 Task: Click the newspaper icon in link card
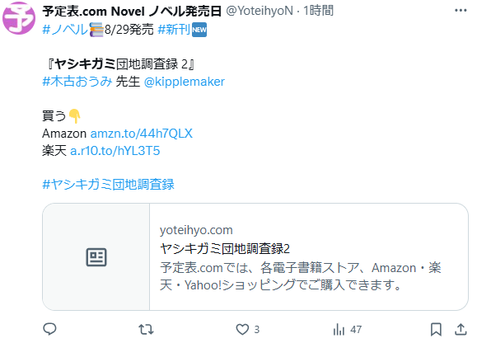(x=96, y=257)
